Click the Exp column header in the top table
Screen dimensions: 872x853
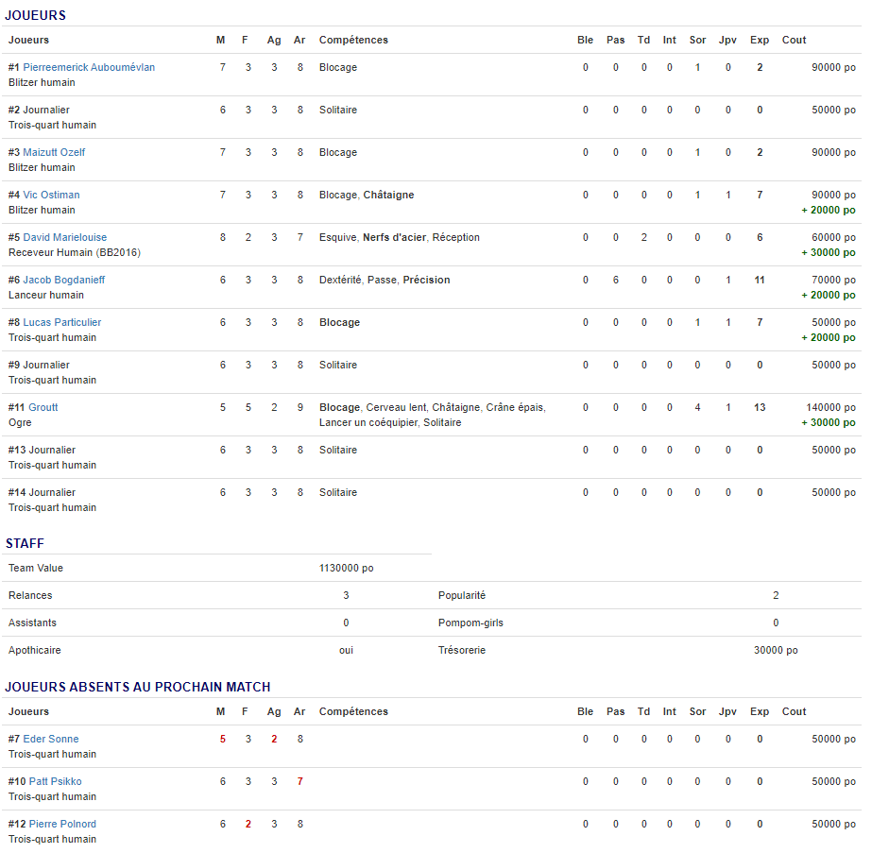pyautogui.click(x=759, y=41)
